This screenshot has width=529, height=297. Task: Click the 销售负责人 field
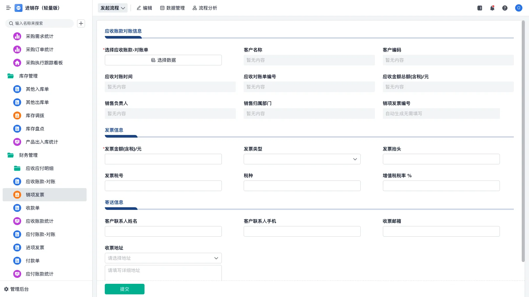pos(170,114)
